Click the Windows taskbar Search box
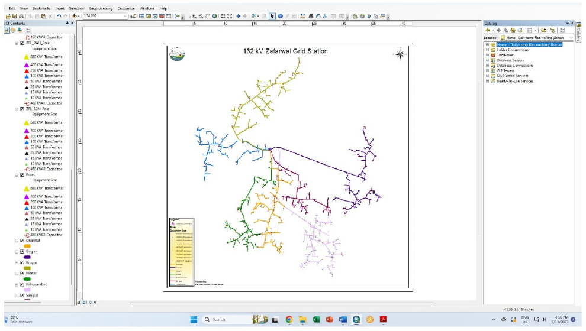 pos(226,319)
